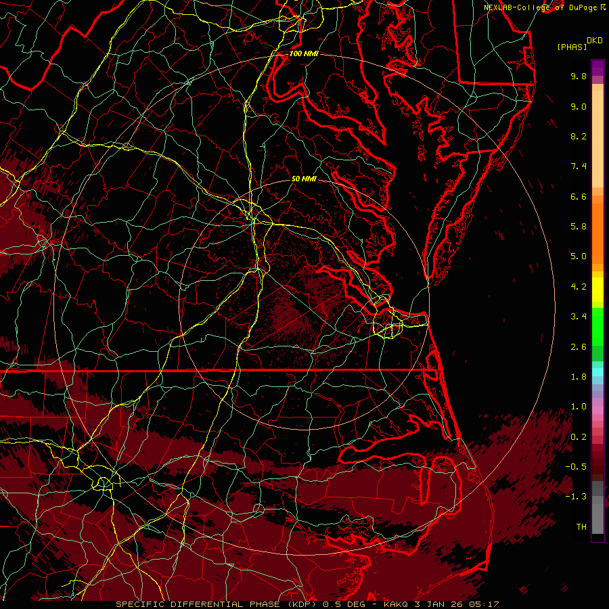
Task: Click the 100 NMI range ring label
Action: [x=304, y=53]
